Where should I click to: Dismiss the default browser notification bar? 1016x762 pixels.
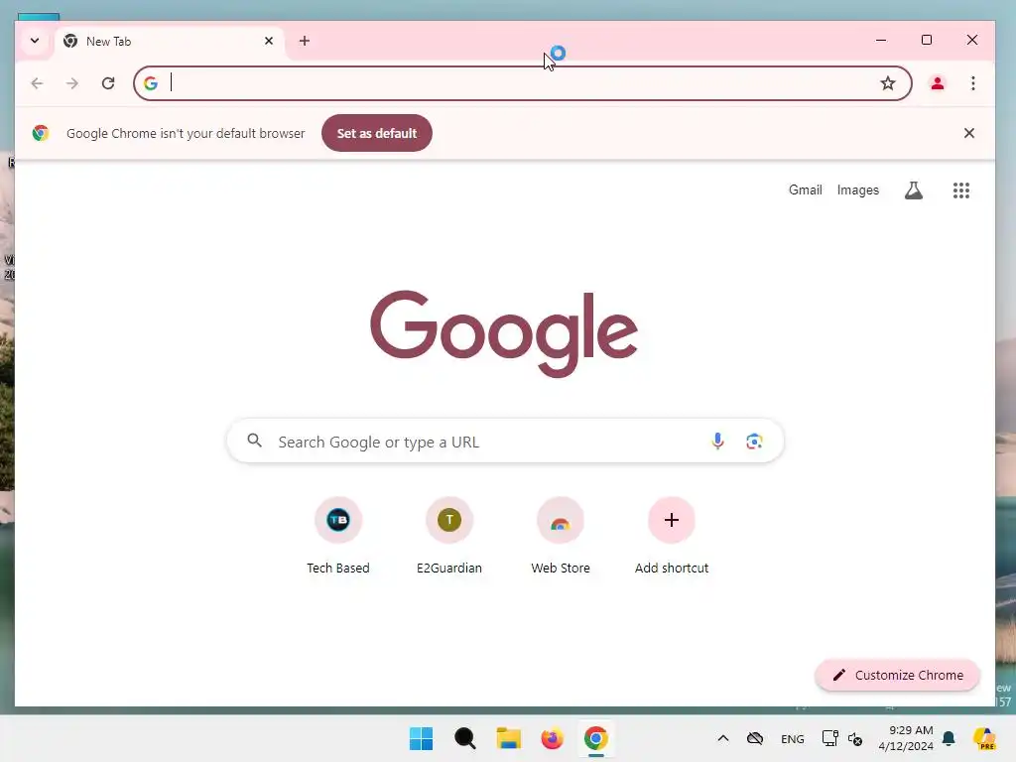(x=968, y=133)
